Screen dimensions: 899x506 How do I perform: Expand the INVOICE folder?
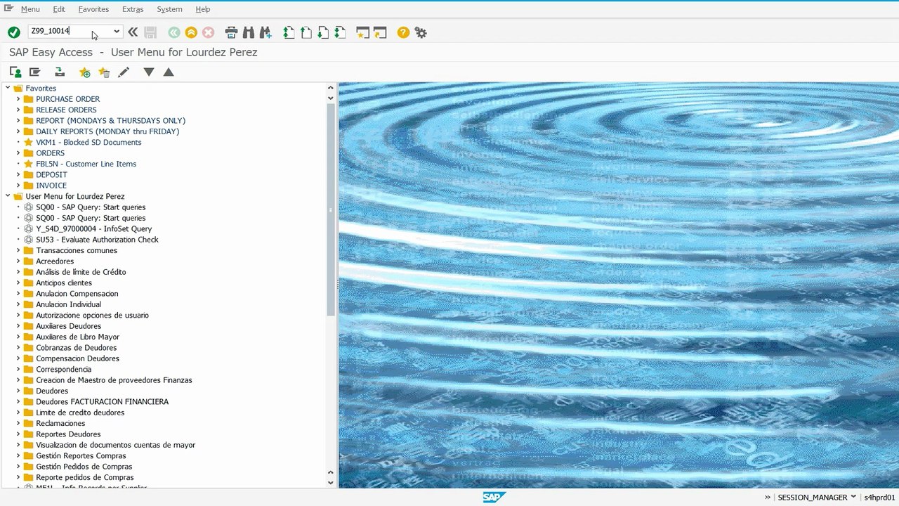click(x=18, y=186)
